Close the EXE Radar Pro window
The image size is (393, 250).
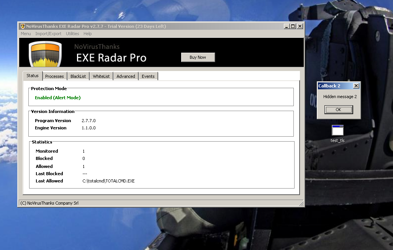click(x=300, y=26)
